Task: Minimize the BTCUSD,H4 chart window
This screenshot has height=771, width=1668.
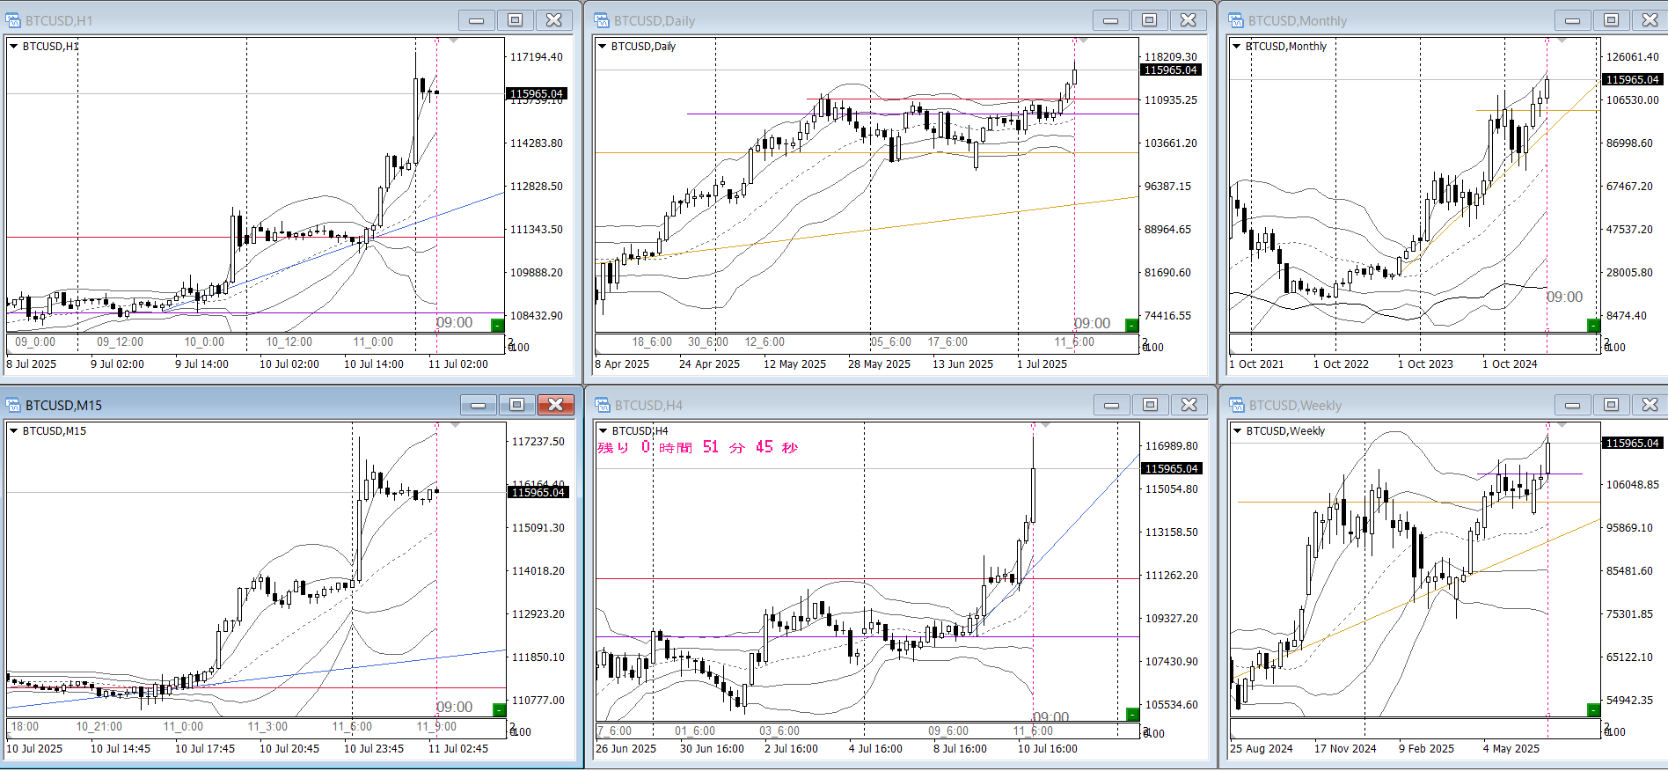Action: [x=1111, y=405]
